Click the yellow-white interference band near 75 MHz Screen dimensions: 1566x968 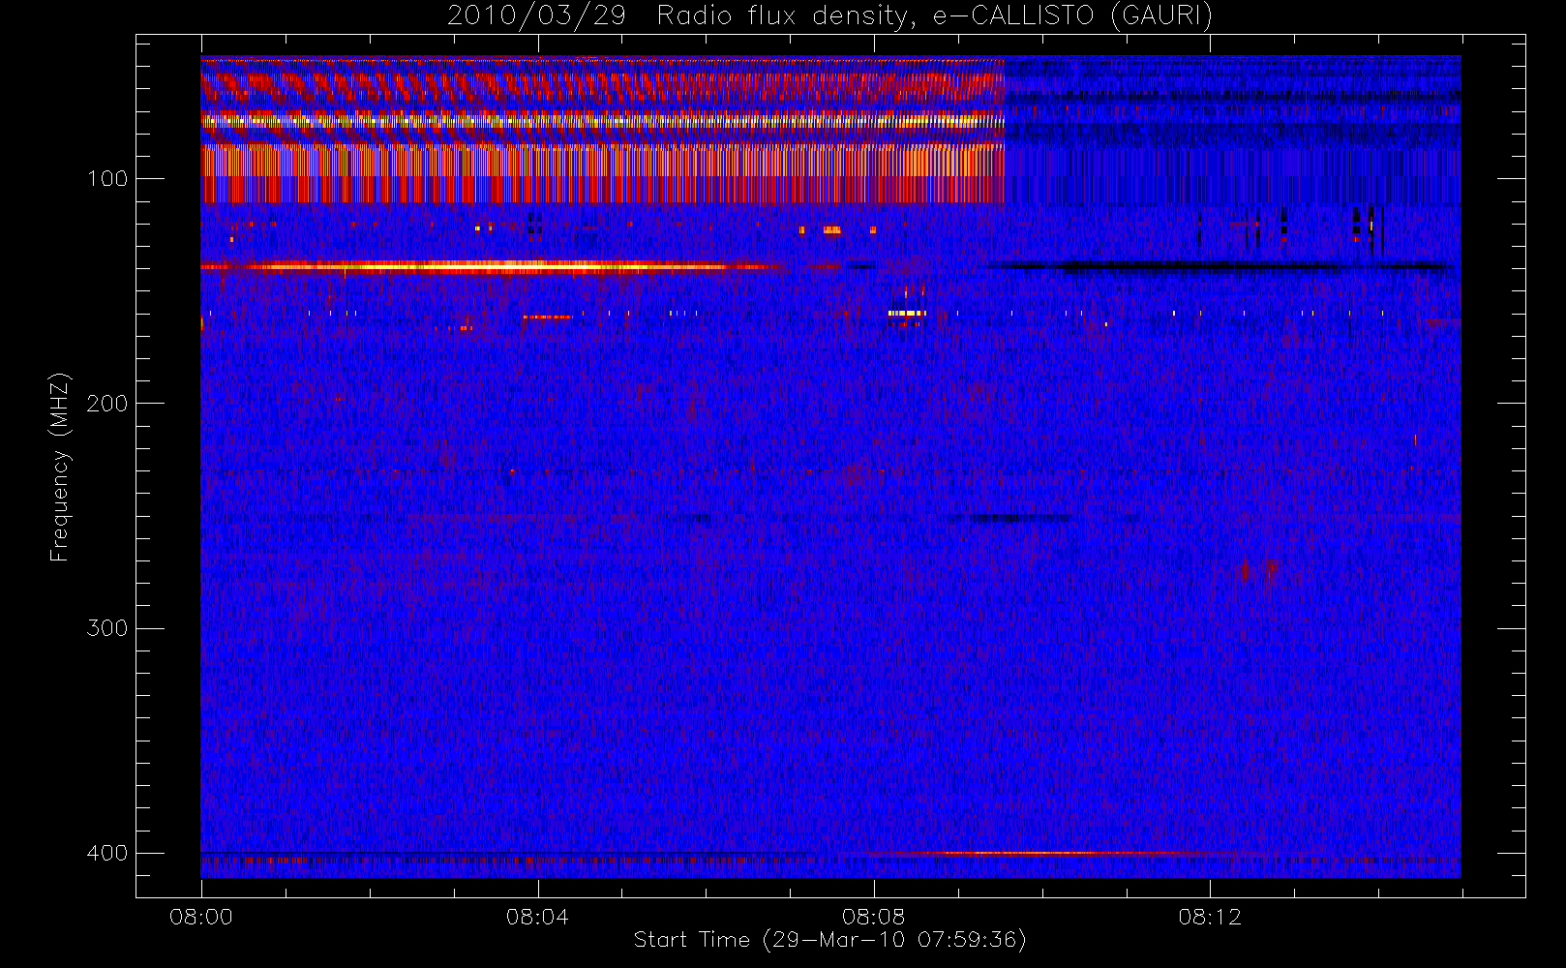602,122
